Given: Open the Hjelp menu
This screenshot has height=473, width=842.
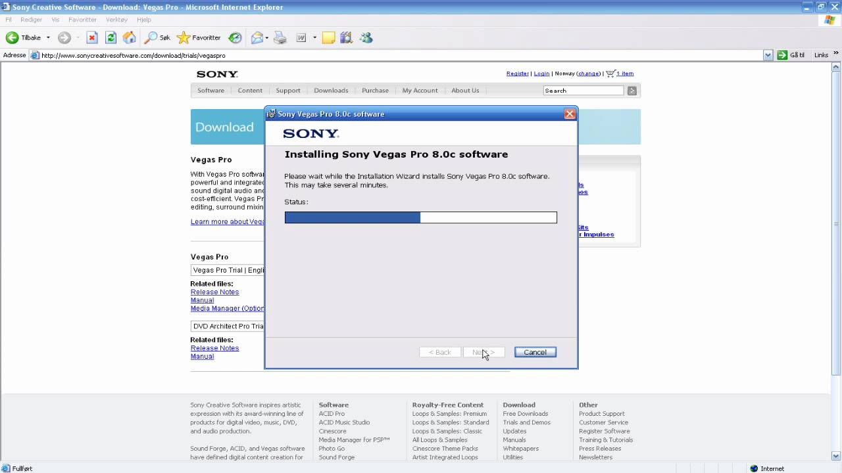Looking at the screenshot, I should (143, 20).
